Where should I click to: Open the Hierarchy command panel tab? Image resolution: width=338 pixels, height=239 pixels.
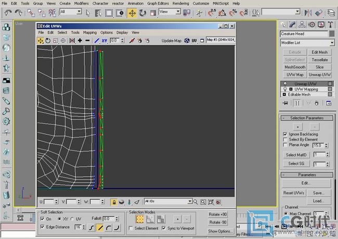(302, 24)
